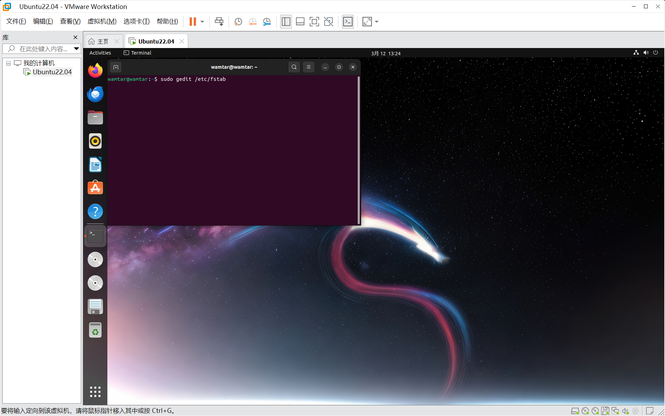This screenshot has height=416, width=665.
Task: Open the 虚拟机(M) menu
Action: click(x=102, y=21)
